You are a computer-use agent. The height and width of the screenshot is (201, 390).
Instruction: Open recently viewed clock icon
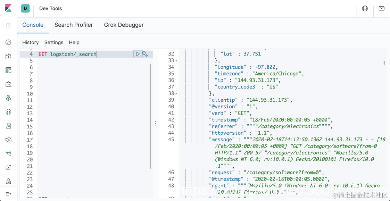pyautogui.click(x=8, y=25)
